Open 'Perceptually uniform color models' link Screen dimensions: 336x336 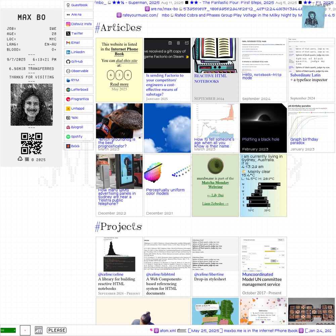pos(165,192)
